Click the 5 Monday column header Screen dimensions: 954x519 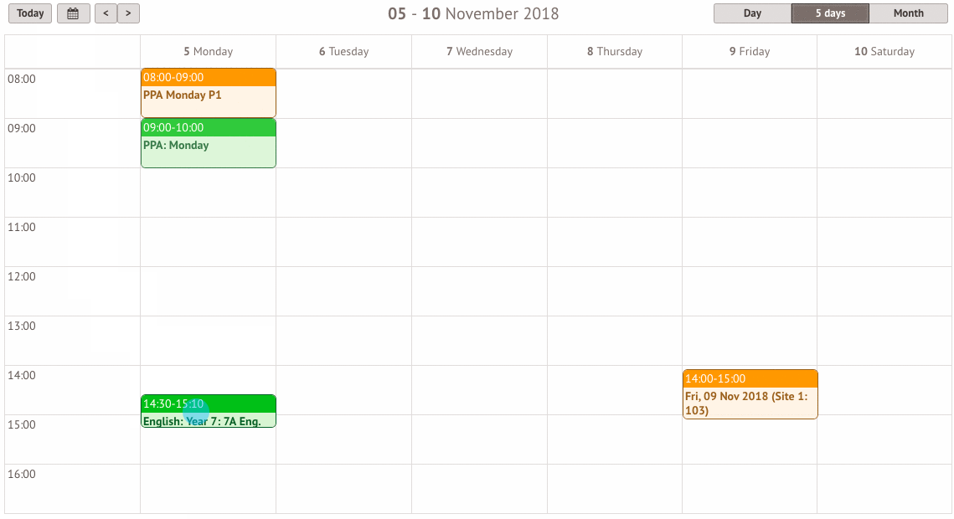(x=208, y=52)
